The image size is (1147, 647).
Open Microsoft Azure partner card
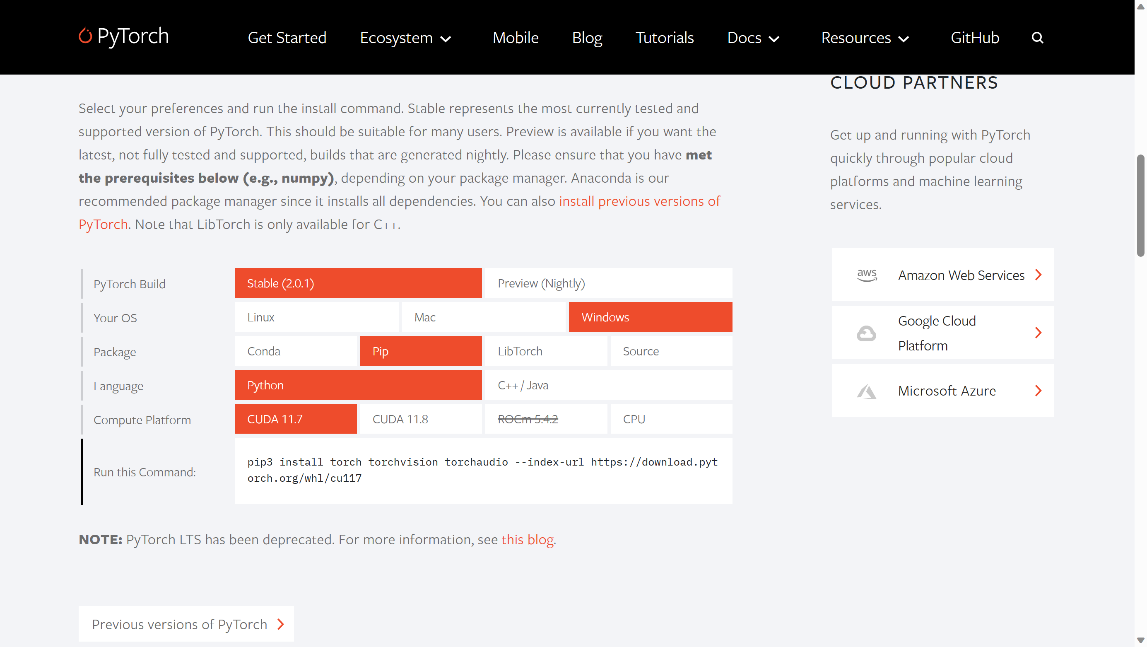[x=942, y=391]
